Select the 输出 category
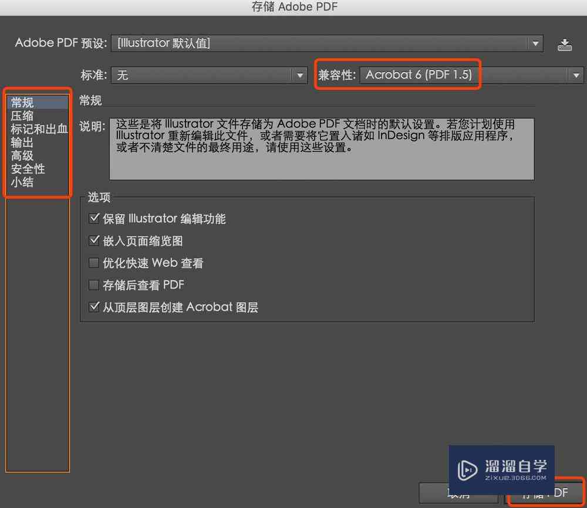The image size is (587, 508). [38, 143]
